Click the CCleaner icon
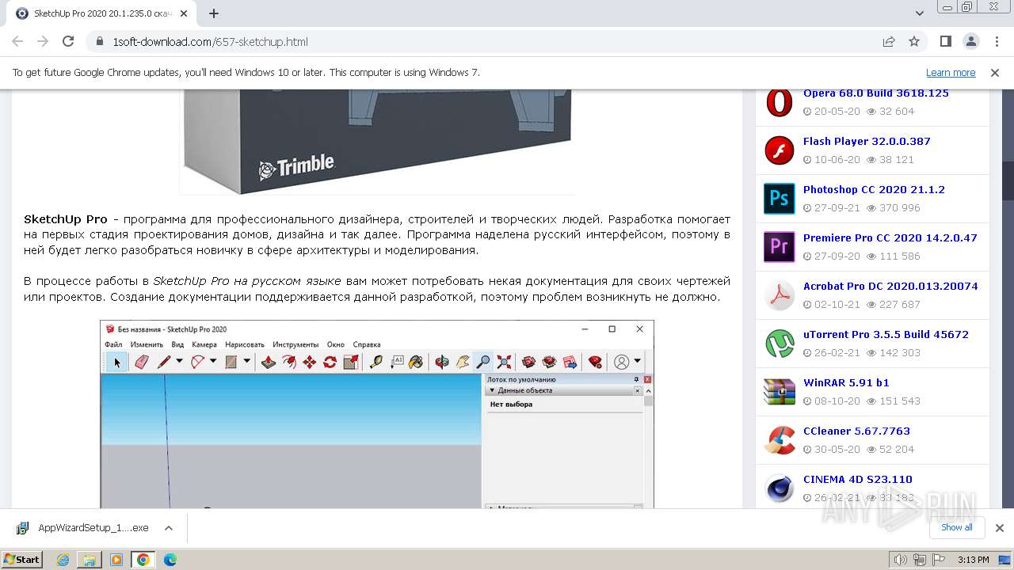The width and height of the screenshot is (1014, 570). tap(780, 440)
